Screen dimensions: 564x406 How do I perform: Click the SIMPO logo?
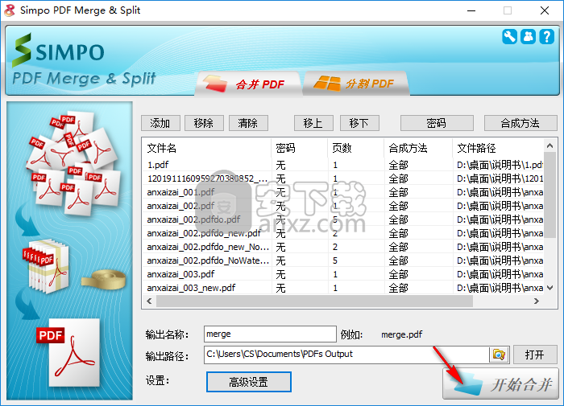[x=58, y=51]
